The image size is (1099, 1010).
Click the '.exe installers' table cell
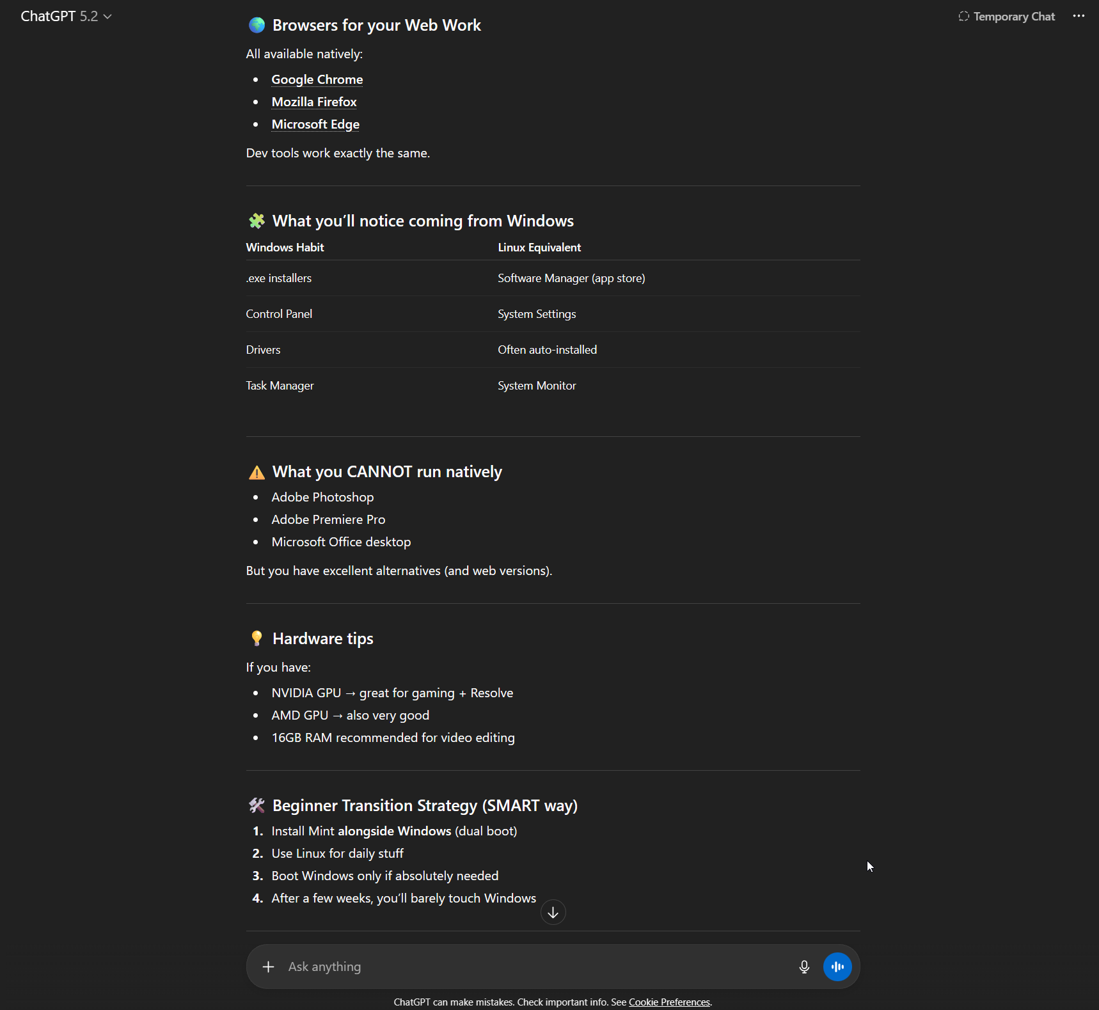pyautogui.click(x=279, y=278)
